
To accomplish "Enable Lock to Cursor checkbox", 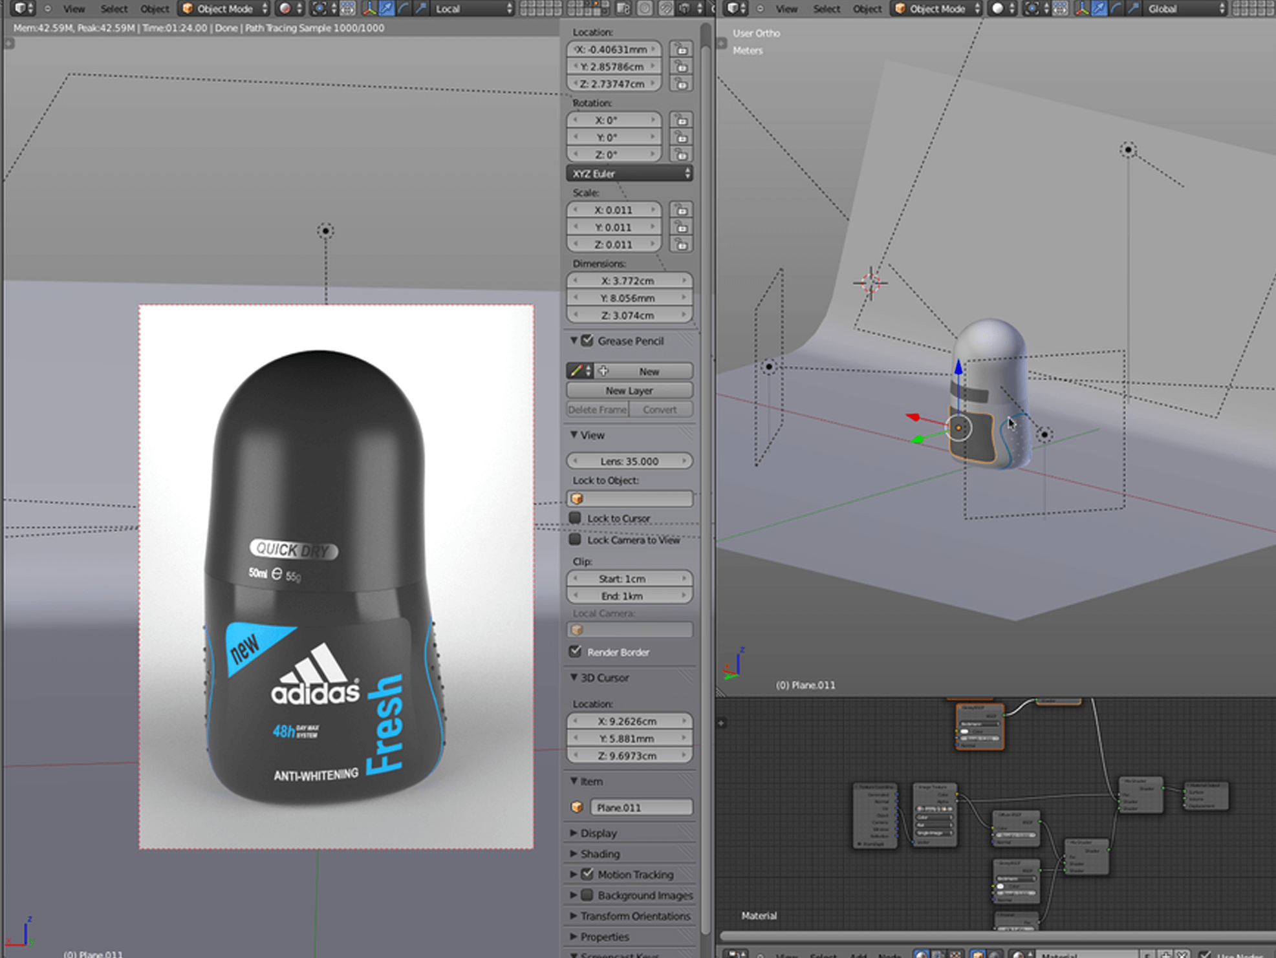I will [x=575, y=518].
